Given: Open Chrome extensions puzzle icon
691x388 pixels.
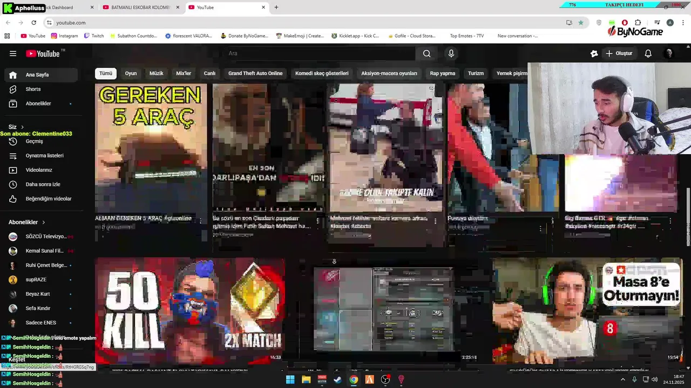Looking at the screenshot, I should click(x=638, y=23).
